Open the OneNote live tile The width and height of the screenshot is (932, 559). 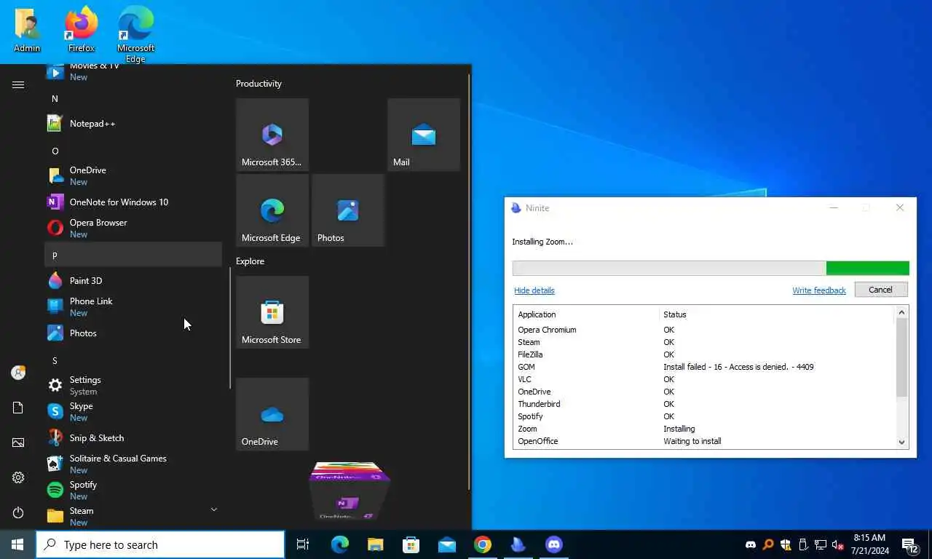point(348,491)
